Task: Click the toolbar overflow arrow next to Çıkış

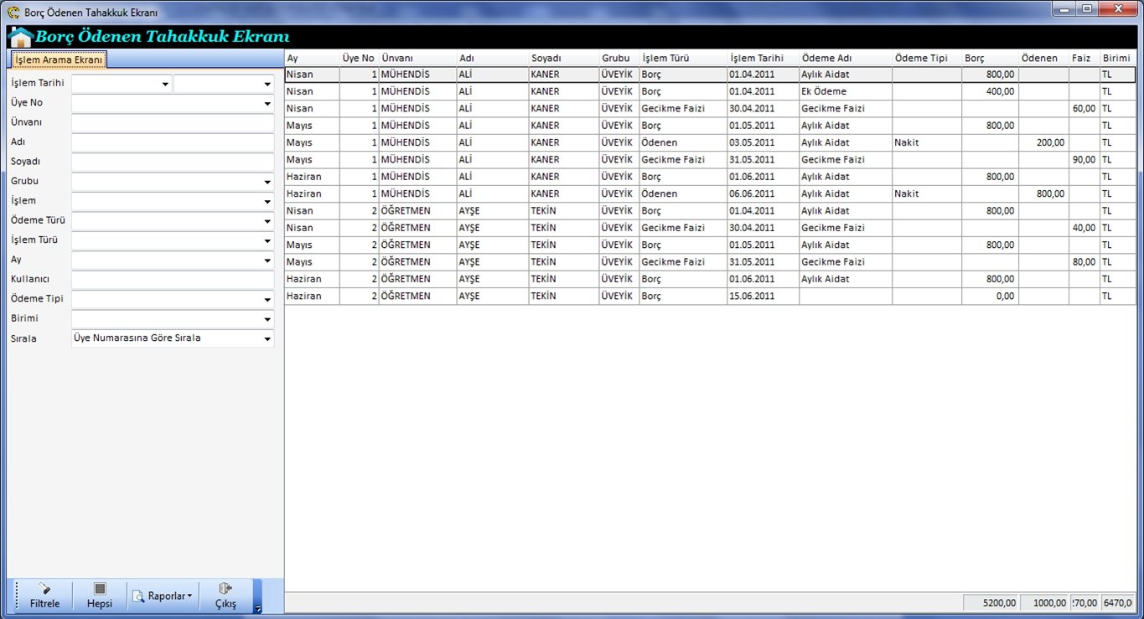Action: 257,608
